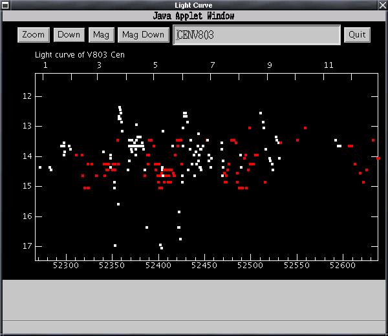
Task: Click the Down button
Action: coord(69,35)
